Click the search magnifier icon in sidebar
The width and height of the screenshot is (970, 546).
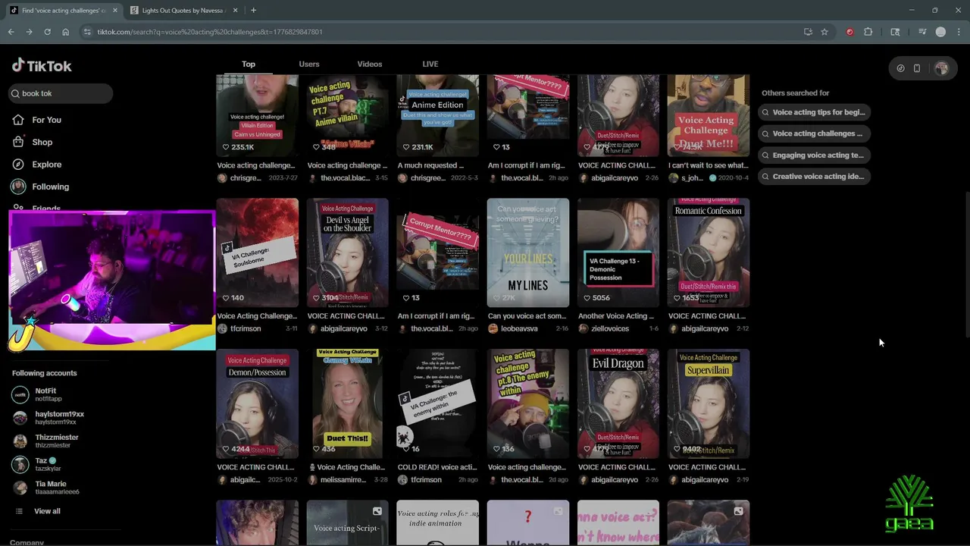(15, 93)
